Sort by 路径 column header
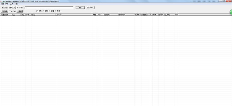232x106 pixels. (x=44, y=15)
